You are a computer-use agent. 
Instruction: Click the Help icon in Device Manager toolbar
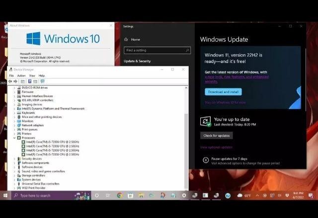click(30, 81)
